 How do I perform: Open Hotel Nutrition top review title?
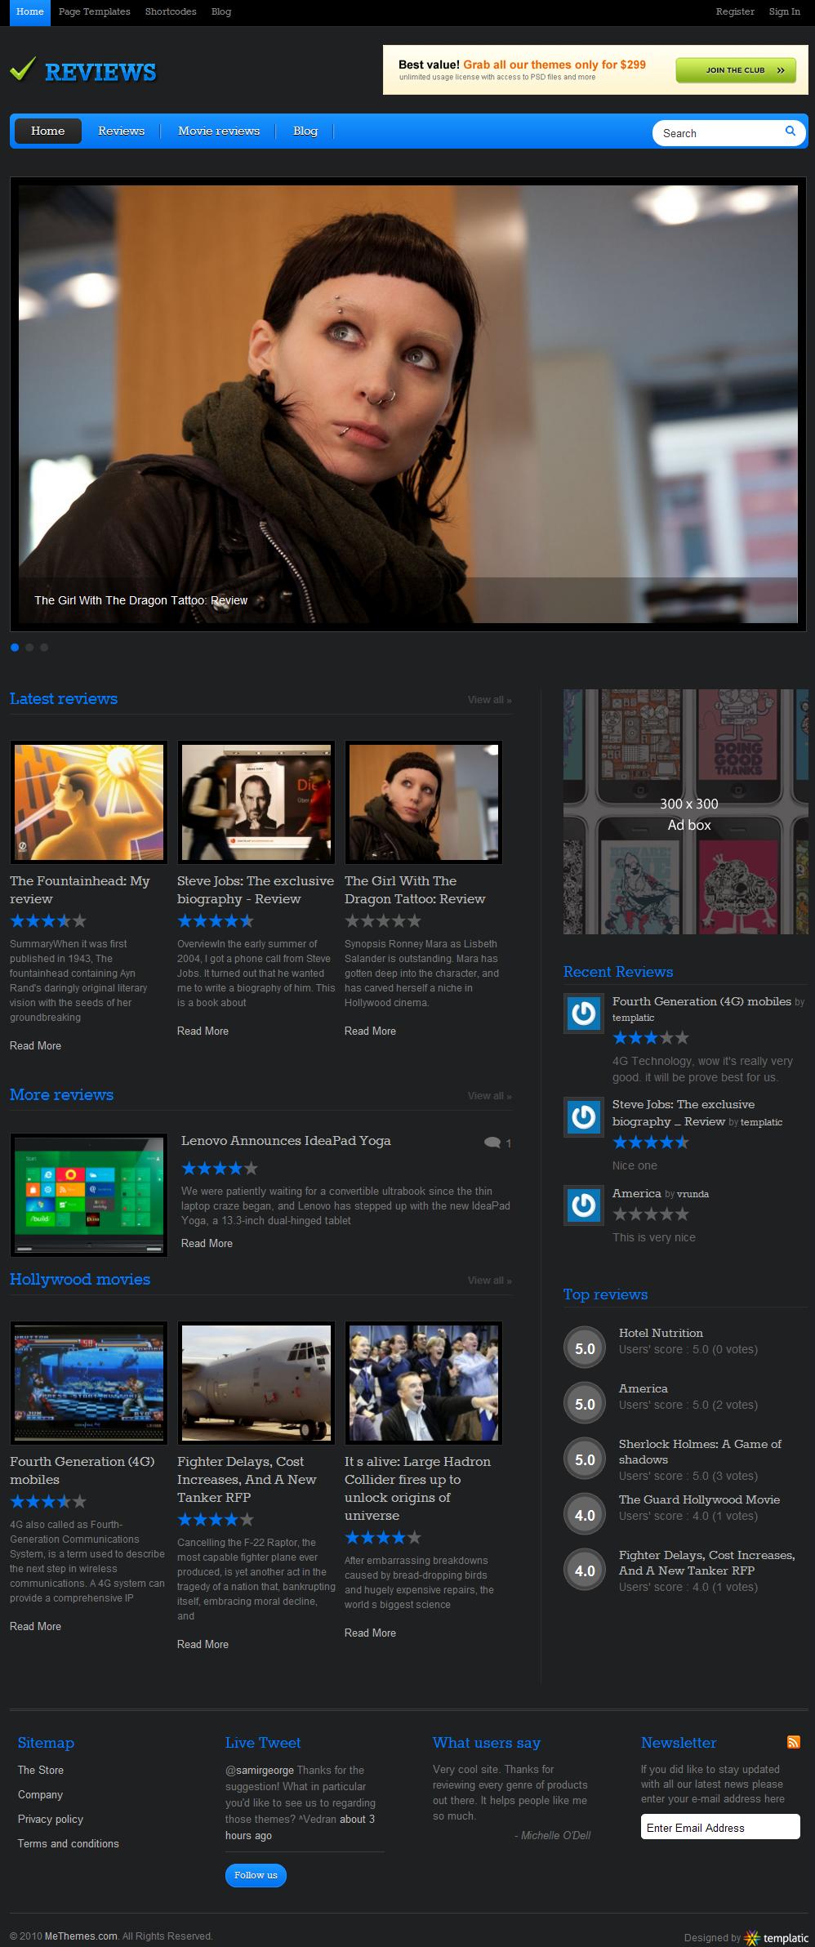pyautogui.click(x=661, y=1333)
